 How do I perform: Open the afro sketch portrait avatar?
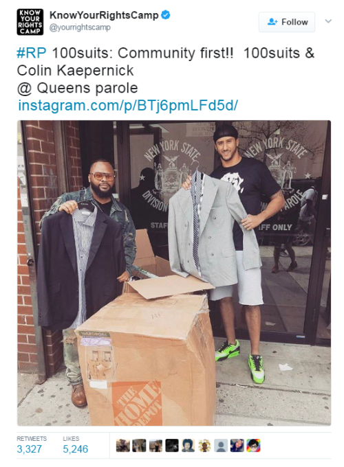click(x=188, y=446)
